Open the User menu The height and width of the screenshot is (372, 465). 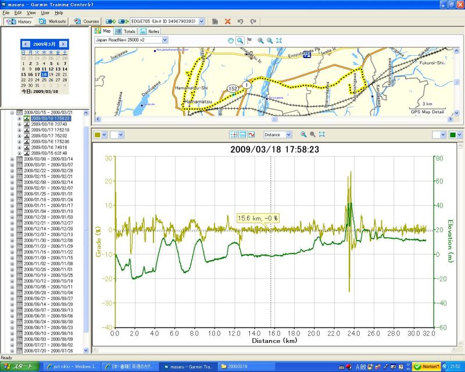[45, 13]
